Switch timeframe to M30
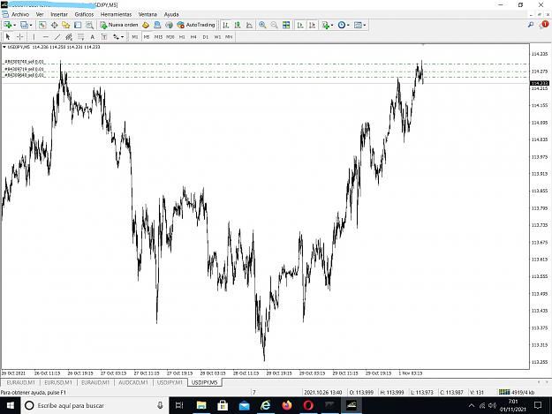 170,36
